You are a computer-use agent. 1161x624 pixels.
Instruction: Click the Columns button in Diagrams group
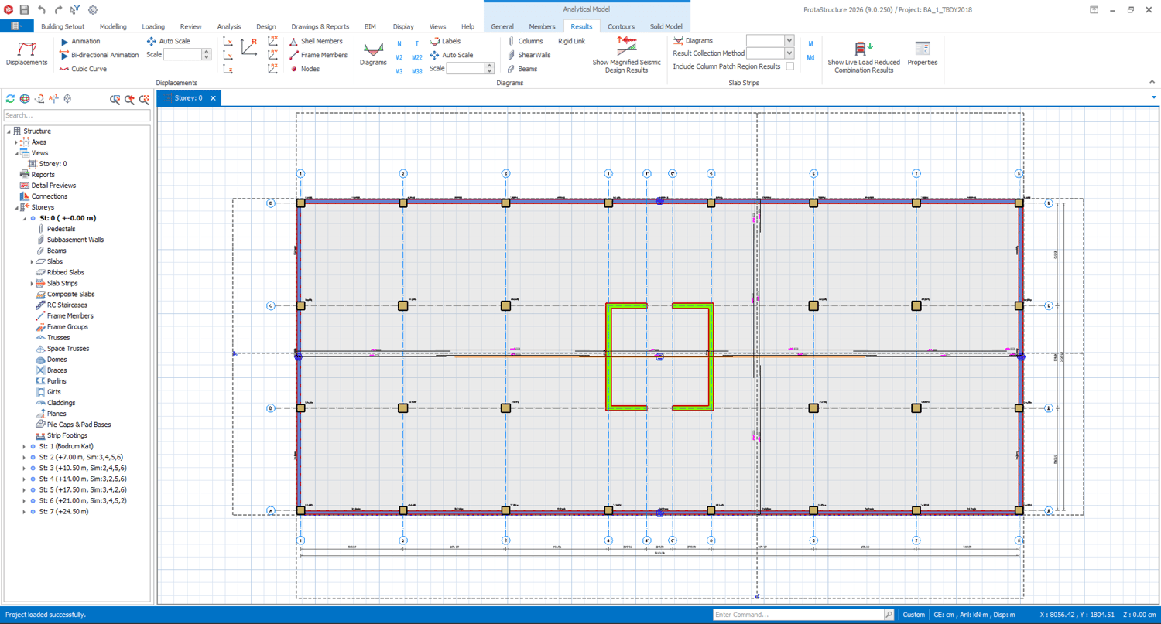point(525,41)
